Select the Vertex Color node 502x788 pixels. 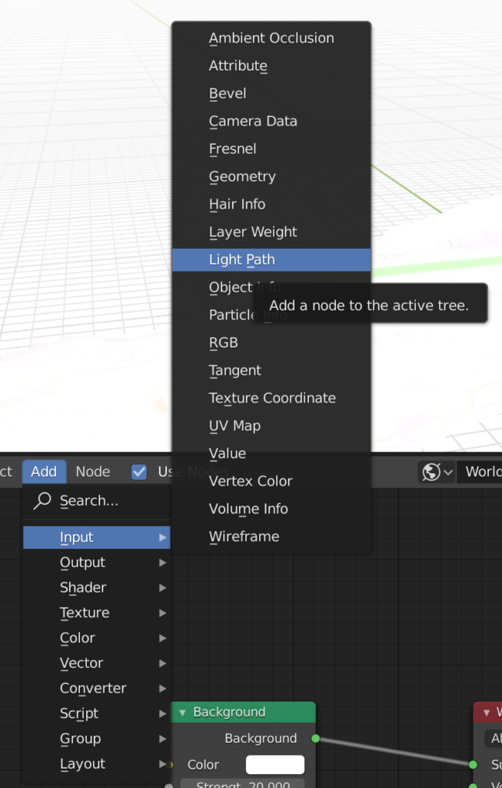(x=271, y=481)
